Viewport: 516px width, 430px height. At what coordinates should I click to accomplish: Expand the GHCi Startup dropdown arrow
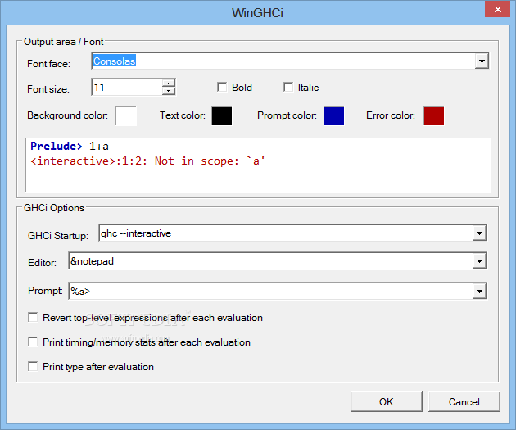479,233
